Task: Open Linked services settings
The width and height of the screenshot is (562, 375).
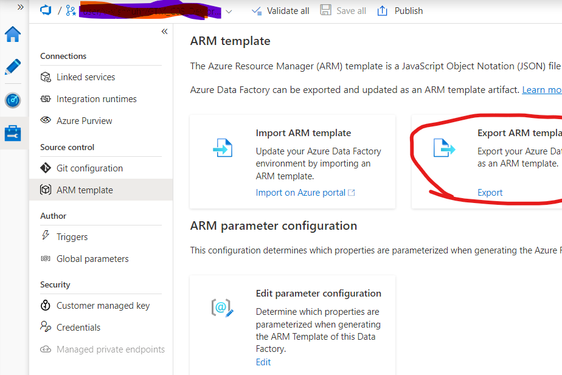Action: pos(86,77)
